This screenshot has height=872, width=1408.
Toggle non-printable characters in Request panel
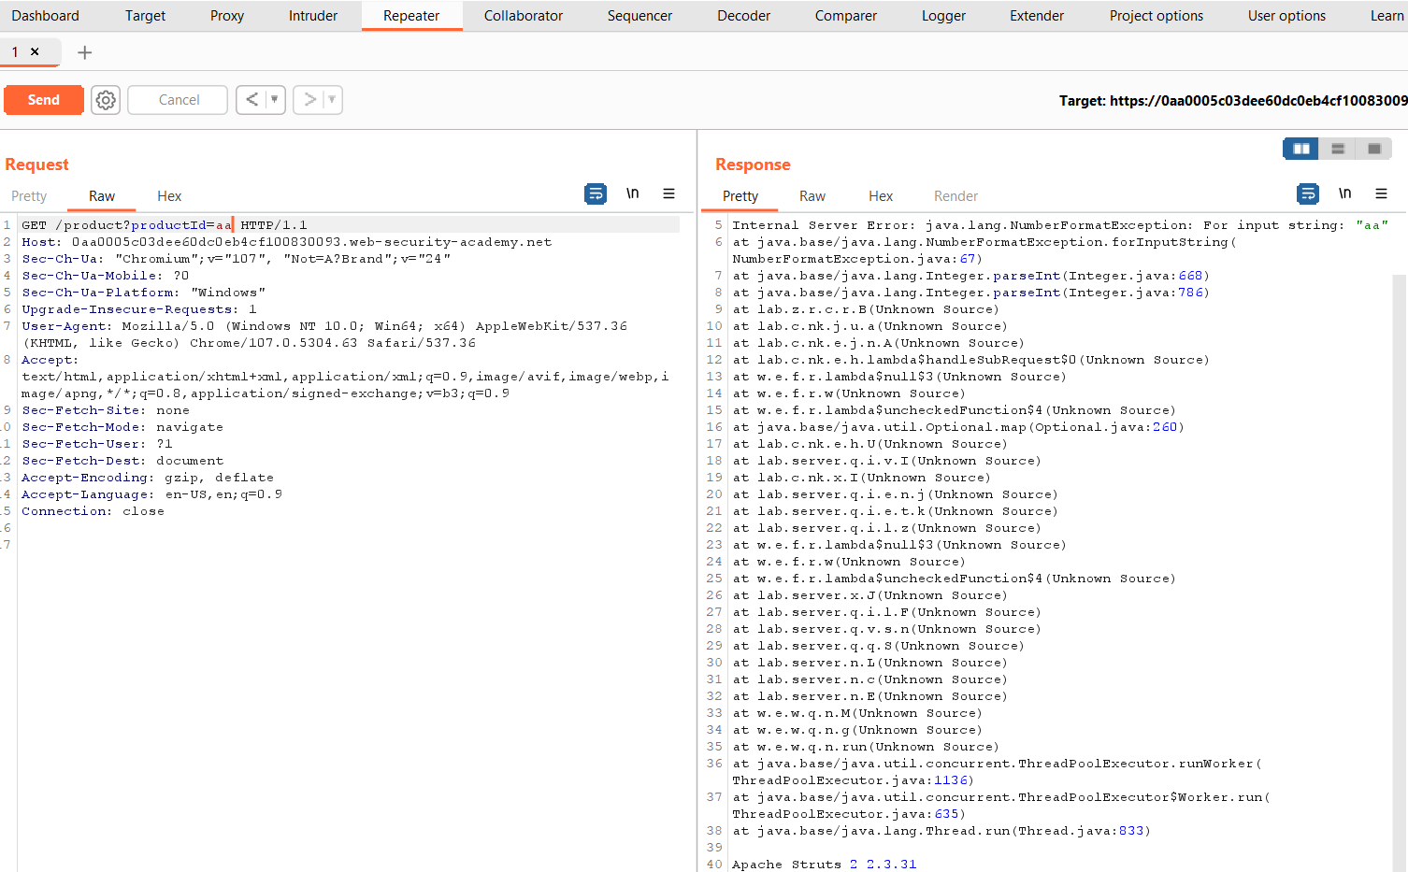pyautogui.click(x=632, y=193)
